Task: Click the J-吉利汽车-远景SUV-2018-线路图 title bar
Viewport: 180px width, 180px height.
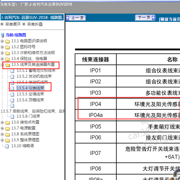Action: (x=32, y=17)
